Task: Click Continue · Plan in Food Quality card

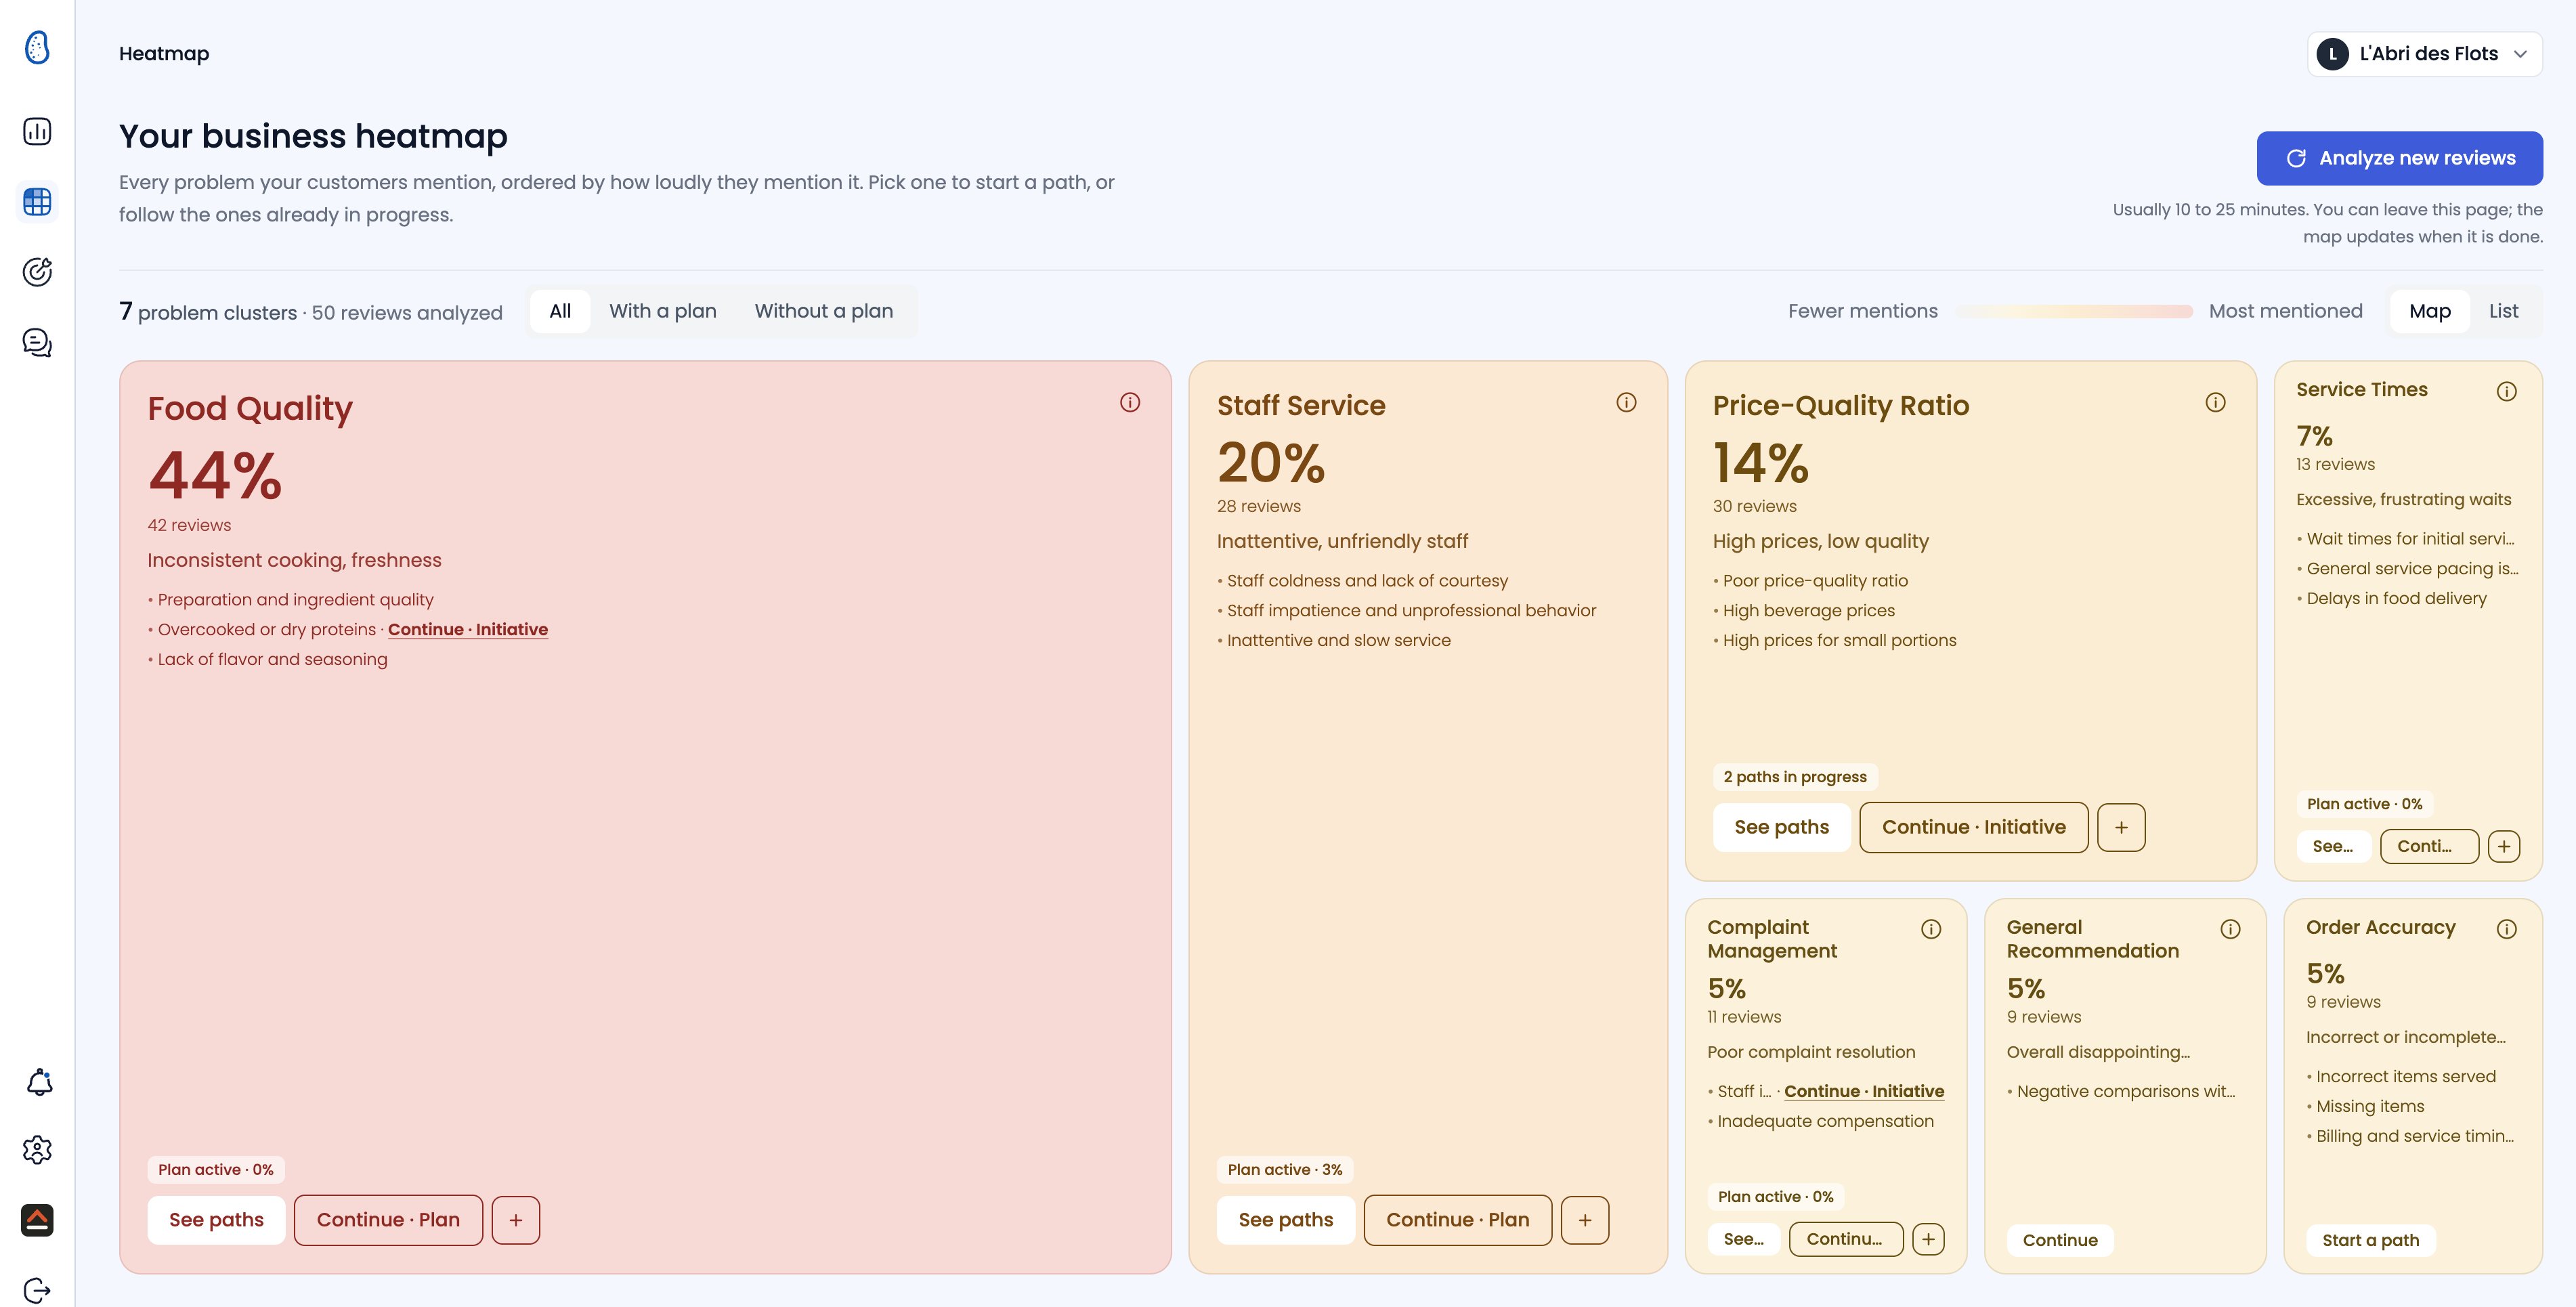Action: (x=388, y=1220)
